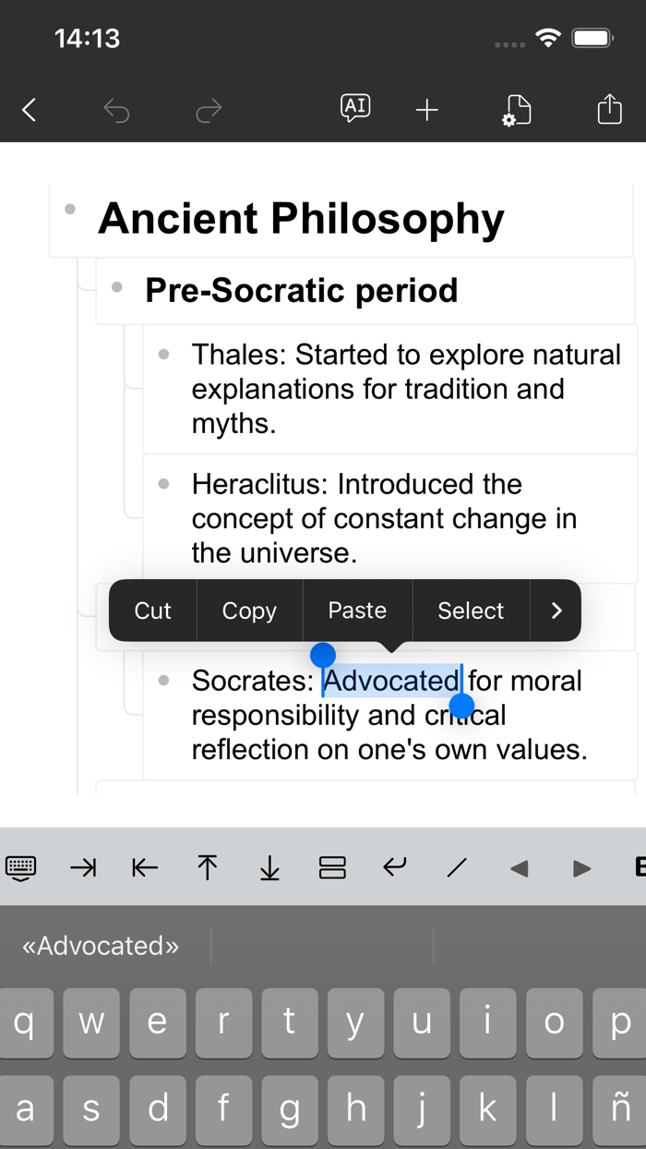This screenshot has height=1149, width=646.
Task: Move item down with down-arrow icon
Action: (269, 867)
